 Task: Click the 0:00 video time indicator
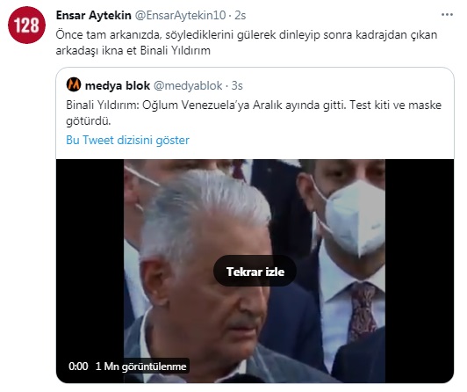[x=78, y=366]
